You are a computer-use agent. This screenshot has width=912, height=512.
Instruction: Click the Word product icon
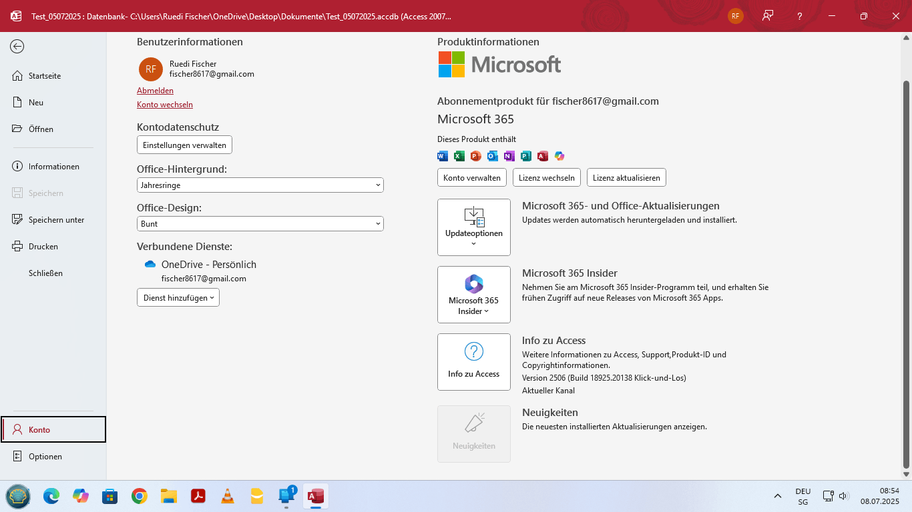[x=443, y=156]
